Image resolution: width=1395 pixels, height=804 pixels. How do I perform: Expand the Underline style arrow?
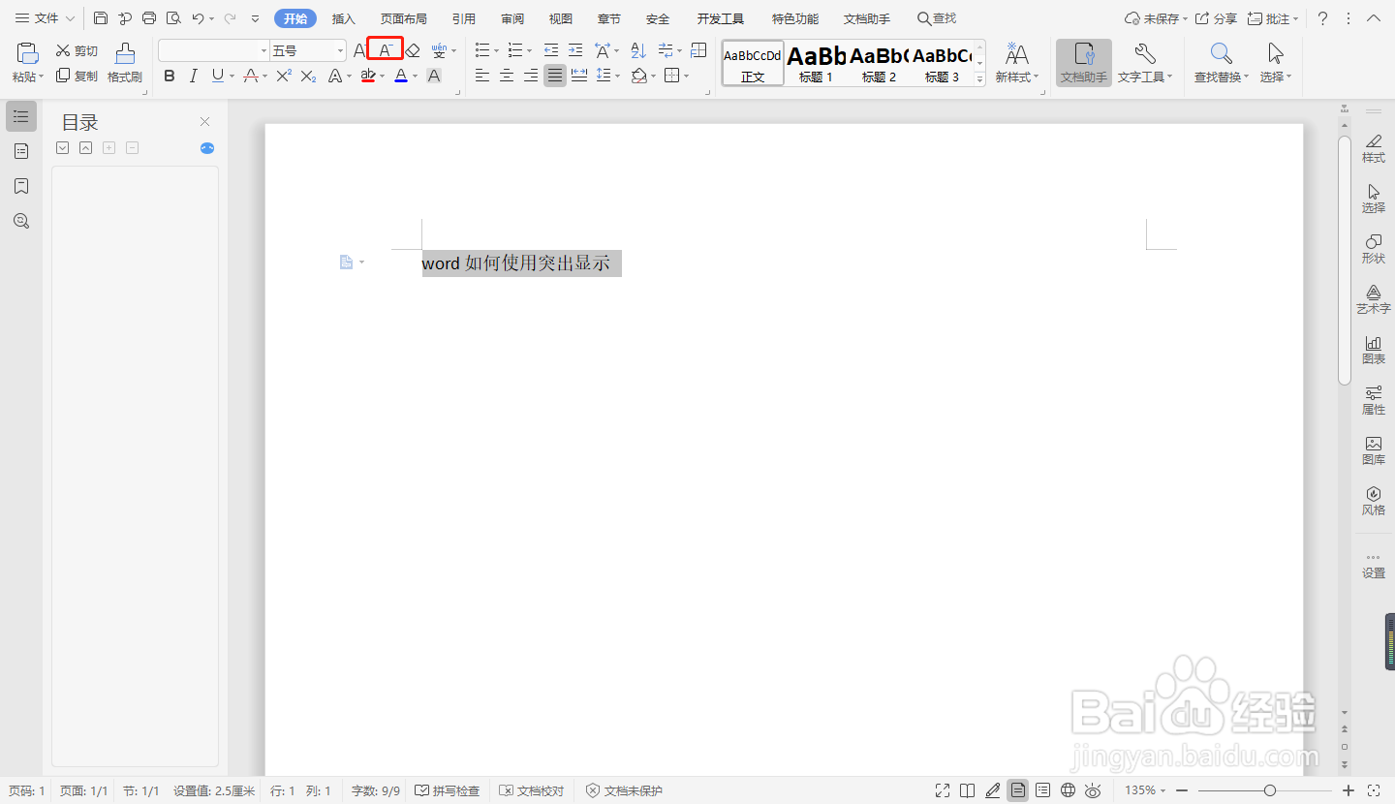(x=231, y=76)
